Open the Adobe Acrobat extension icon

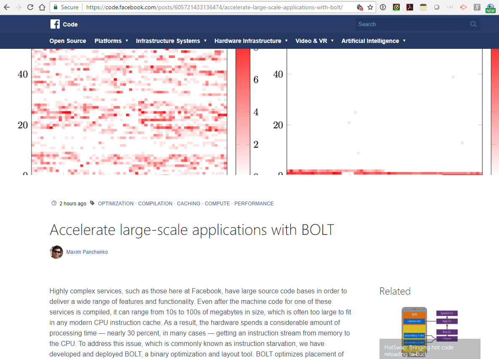[409, 7]
